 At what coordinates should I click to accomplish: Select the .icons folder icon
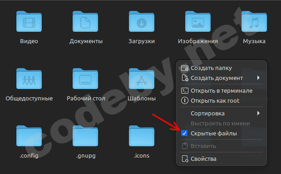tap(142, 136)
